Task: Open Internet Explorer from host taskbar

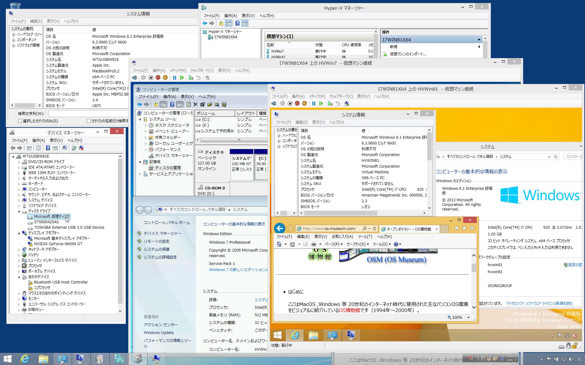Action: [x=24, y=359]
